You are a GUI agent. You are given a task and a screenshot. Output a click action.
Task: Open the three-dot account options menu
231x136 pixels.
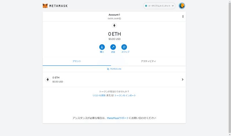(183, 16)
